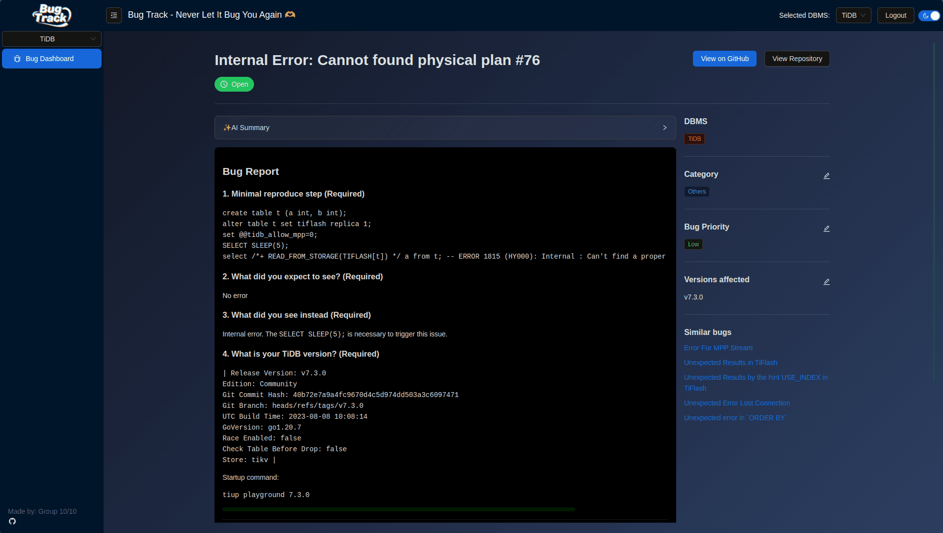This screenshot has width=943, height=533.
Task: Open the Selected DBMS dropdown
Action: tap(853, 15)
